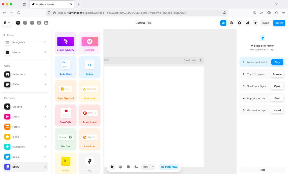Open the browser downloads icon

[262, 13]
